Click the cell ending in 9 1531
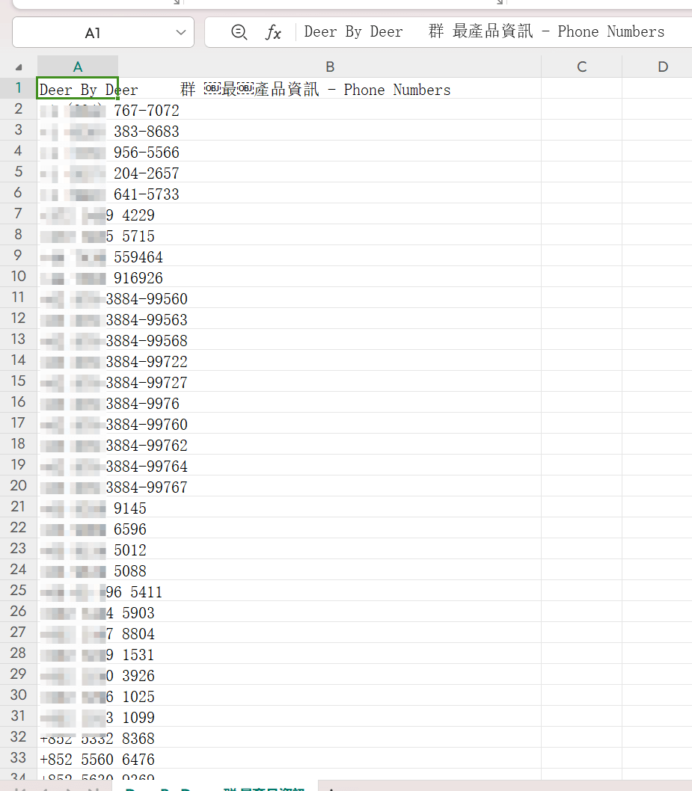692x791 pixels. tap(78, 653)
